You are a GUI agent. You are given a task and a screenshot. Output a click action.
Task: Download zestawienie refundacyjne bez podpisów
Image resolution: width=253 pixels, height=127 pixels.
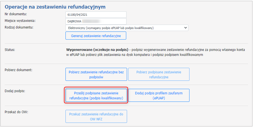click(96, 74)
